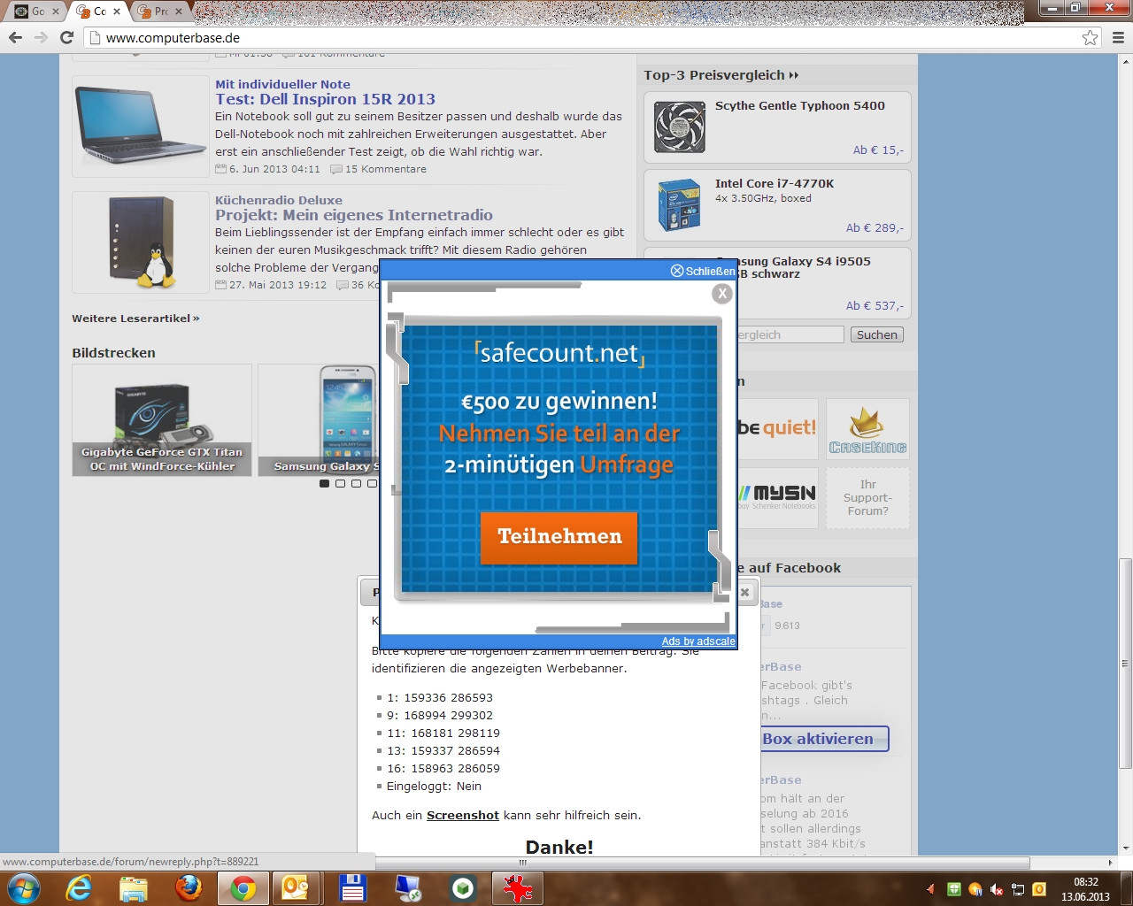Image resolution: width=1133 pixels, height=906 pixels.
Task: Click the address bar showing www.computerbase.de
Action: pyautogui.click(x=584, y=37)
